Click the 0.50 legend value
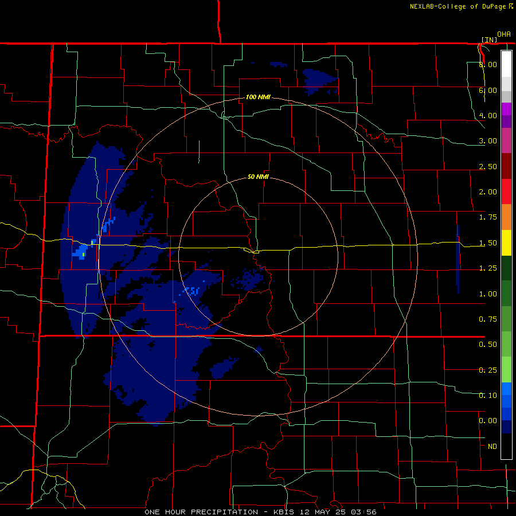The width and height of the screenshot is (516, 516). tap(488, 345)
